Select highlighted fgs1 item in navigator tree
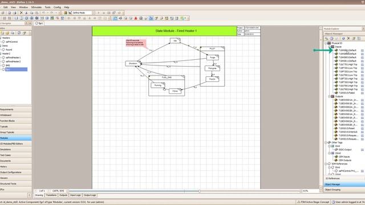Viewport: 365px width, 205px height. click(x=17, y=69)
